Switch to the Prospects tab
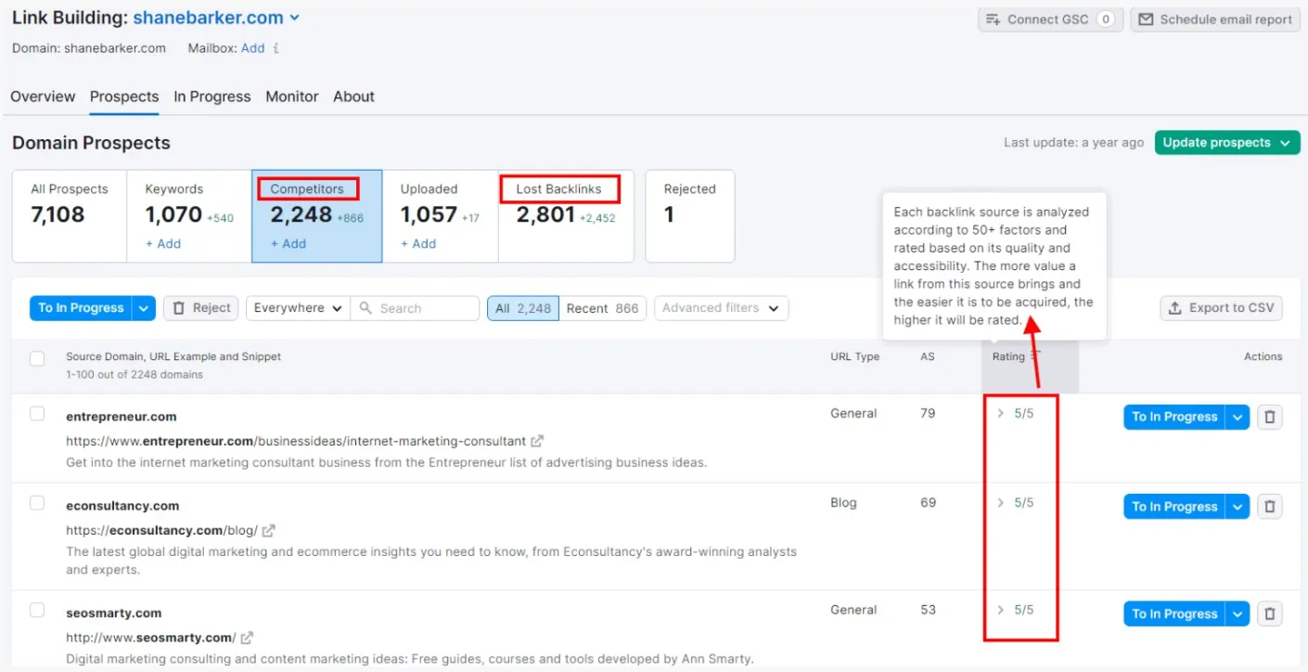The image size is (1308, 672). (x=124, y=97)
